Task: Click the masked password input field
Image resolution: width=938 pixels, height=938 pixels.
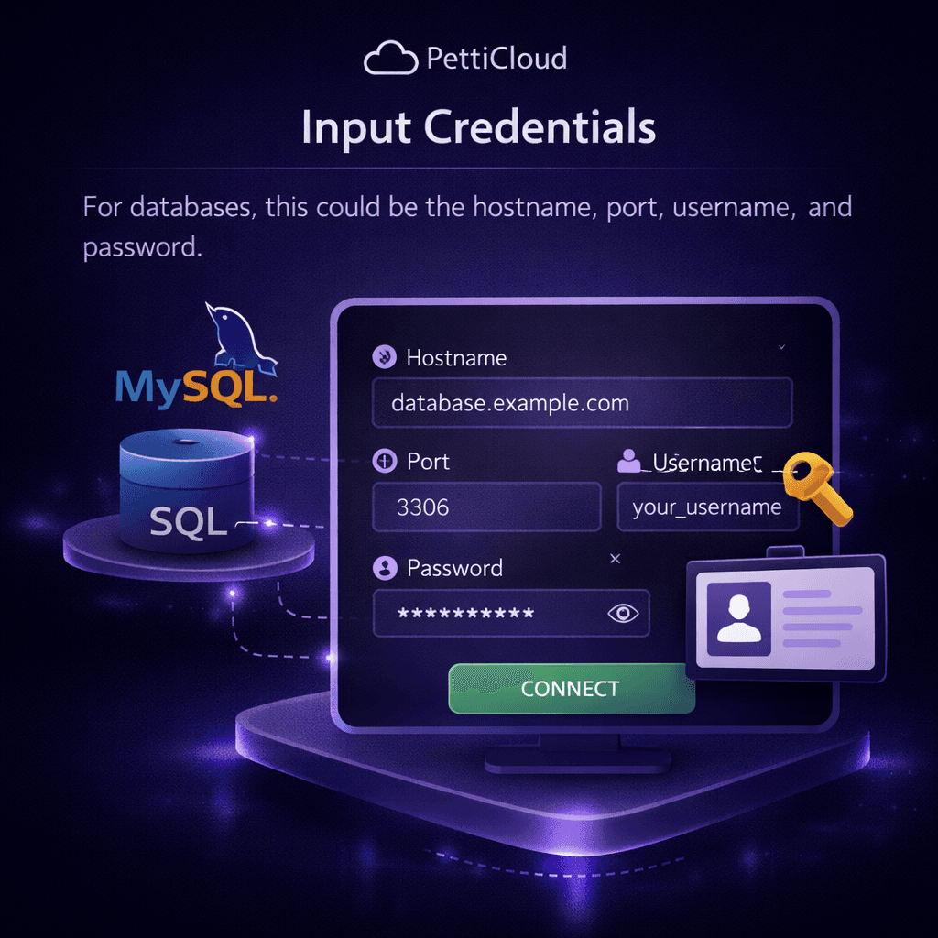Action: click(x=511, y=613)
